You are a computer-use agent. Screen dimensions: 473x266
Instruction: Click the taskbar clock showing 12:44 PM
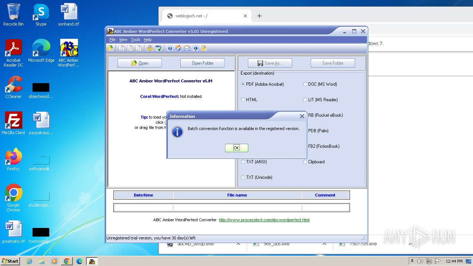click(454, 261)
